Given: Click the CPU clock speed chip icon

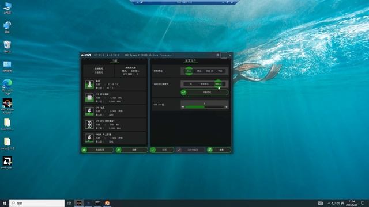Looking at the screenshot, I should 89,98.
